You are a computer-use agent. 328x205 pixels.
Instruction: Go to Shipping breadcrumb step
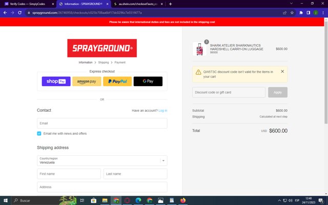(x=104, y=63)
